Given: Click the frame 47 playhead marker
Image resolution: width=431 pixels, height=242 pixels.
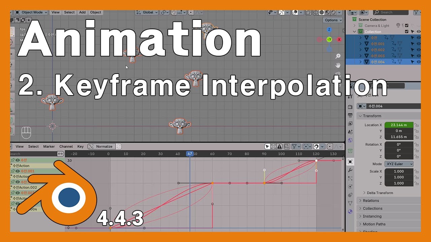Looking at the screenshot, I should click(x=190, y=154).
